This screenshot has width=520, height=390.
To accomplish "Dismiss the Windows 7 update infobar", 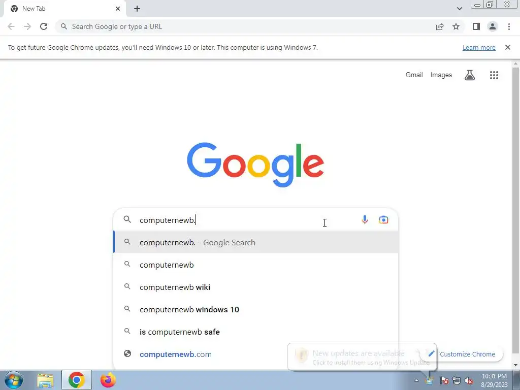I will [x=508, y=47].
